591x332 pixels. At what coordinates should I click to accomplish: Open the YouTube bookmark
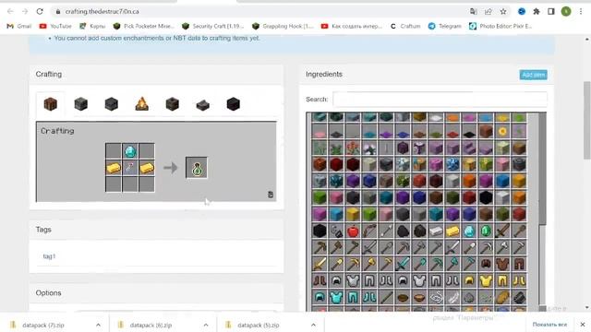coord(55,26)
